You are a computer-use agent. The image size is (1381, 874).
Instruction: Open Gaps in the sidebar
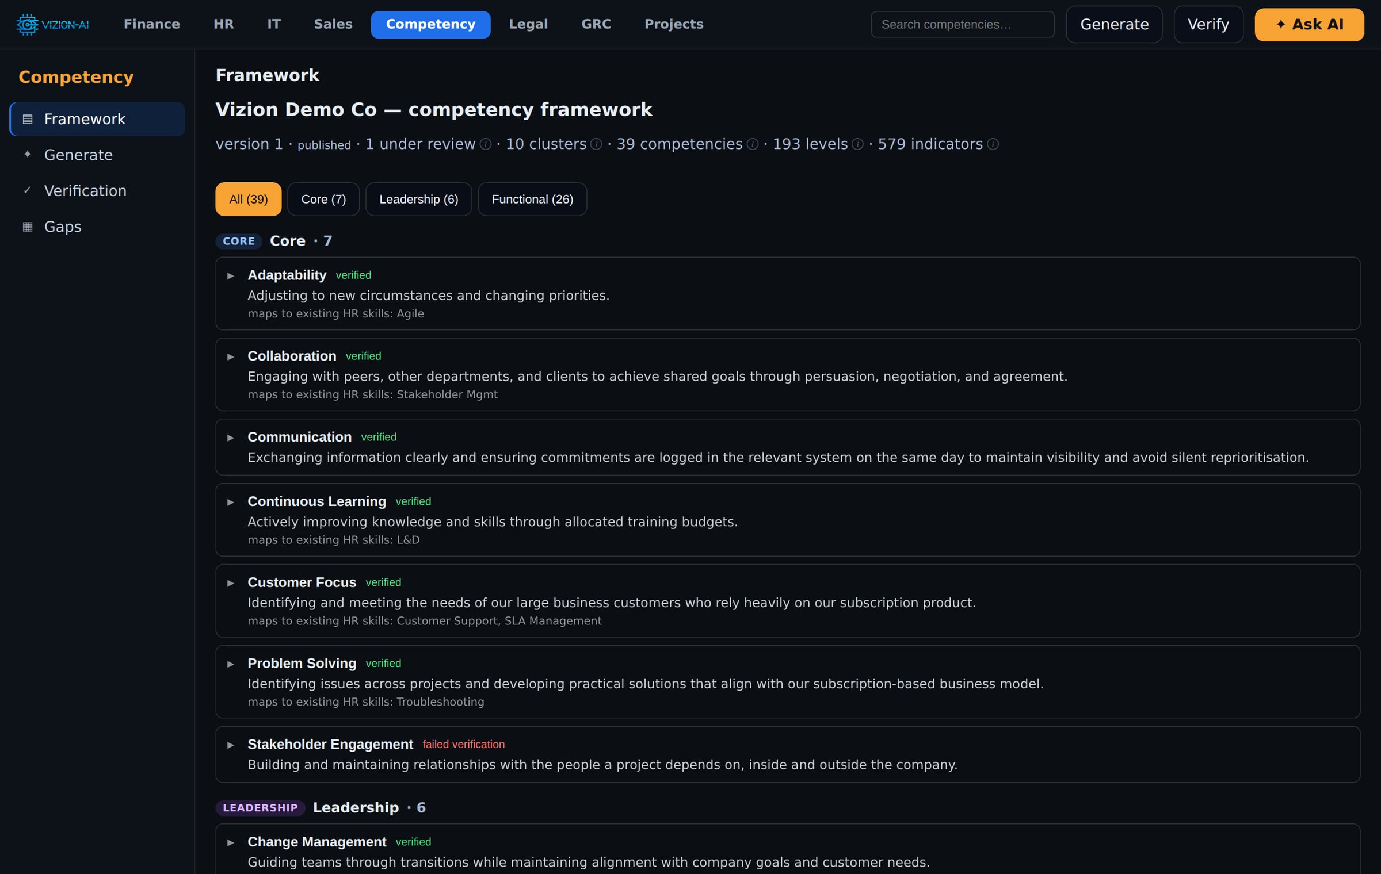(97, 227)
